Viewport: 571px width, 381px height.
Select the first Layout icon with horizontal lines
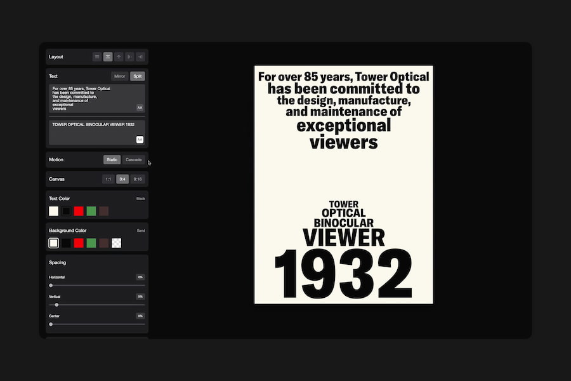[97, 57]
